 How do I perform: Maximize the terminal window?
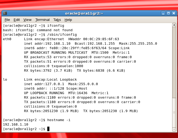(x=168, y=13)
